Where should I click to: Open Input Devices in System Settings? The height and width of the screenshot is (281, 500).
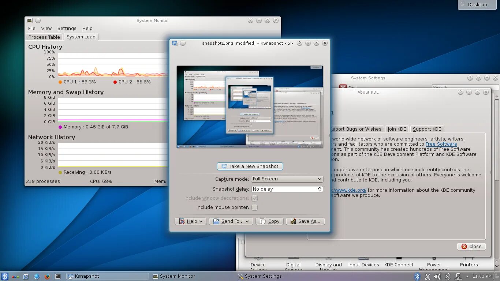363,262
